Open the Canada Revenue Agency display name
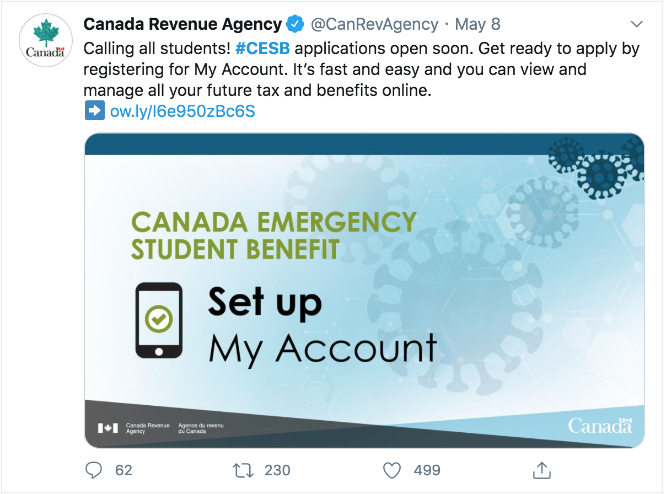Image resolution: width=666 pixels, height=494 pixels. coord(182,24)
